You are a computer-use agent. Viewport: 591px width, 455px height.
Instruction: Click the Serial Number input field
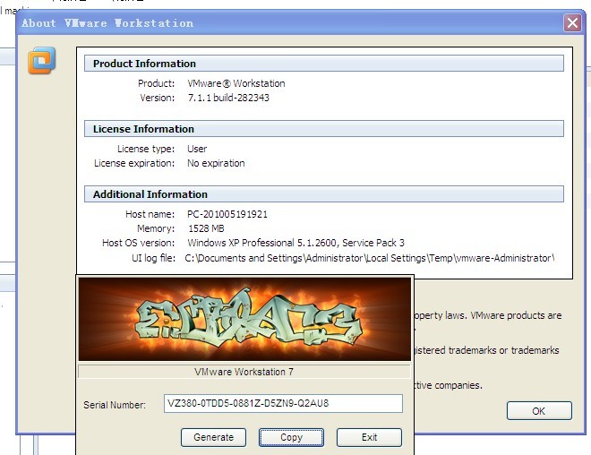click(x=283, y=403)
